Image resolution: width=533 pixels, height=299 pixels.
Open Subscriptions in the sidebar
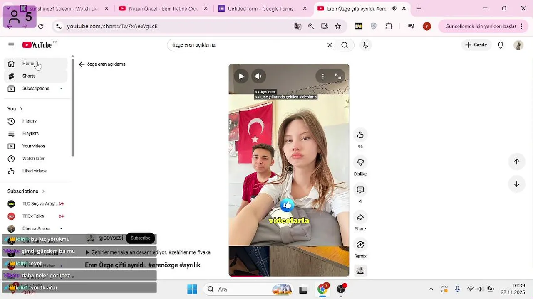point(36,88)
